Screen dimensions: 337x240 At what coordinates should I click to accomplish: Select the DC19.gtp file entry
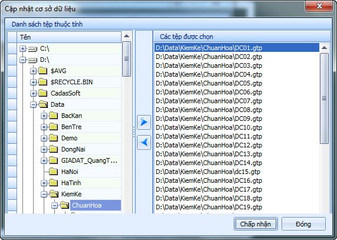(x=237, y=207)
